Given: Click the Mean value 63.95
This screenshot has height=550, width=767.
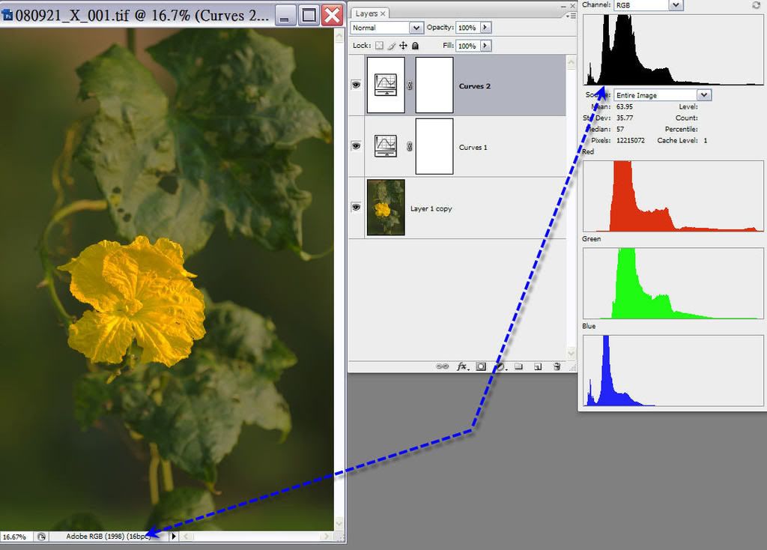Looking at the screenshot, I should (x=625, y=106).
